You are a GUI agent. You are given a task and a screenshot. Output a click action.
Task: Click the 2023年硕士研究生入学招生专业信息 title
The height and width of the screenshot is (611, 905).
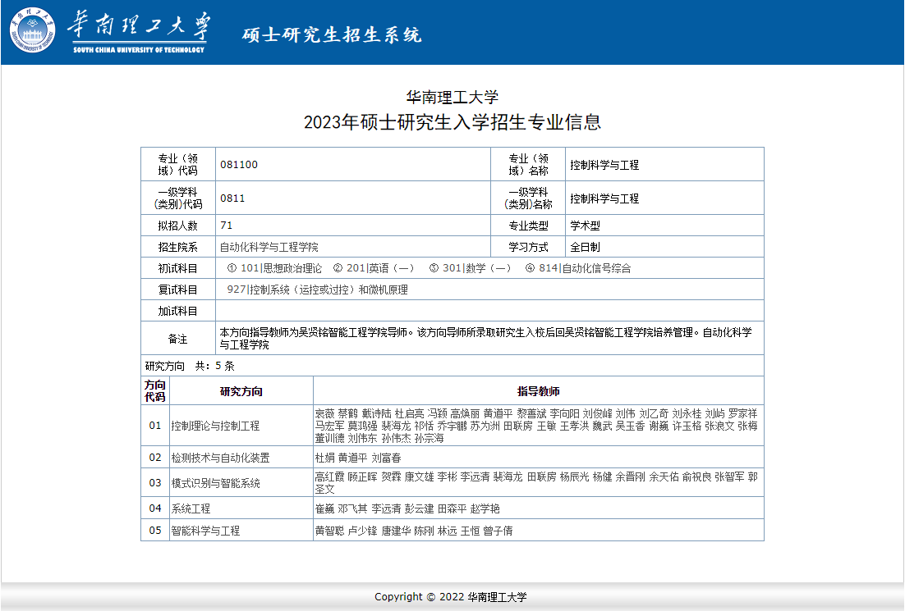click(452, 122)
